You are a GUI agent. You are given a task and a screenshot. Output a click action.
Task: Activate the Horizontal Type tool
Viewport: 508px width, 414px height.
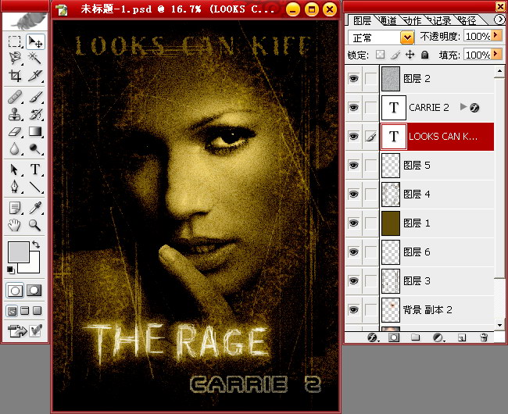point(35,170)
